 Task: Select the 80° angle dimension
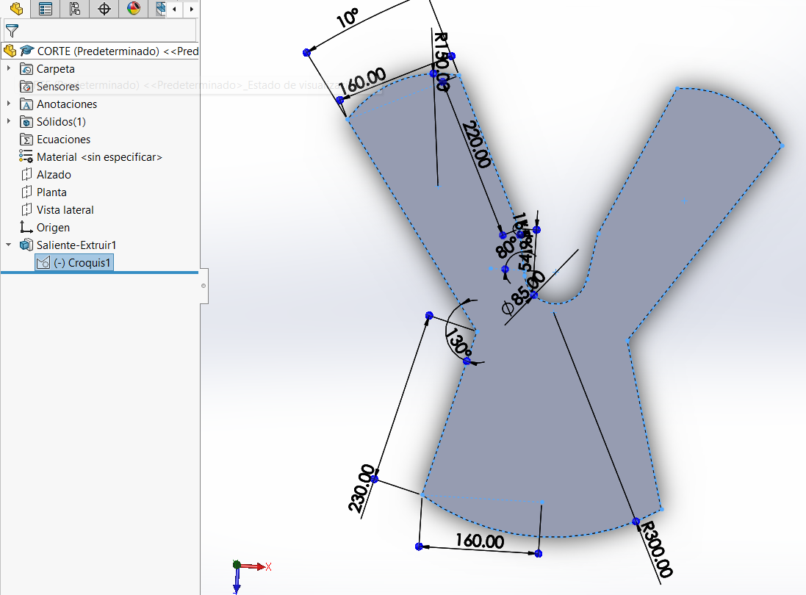506,247
